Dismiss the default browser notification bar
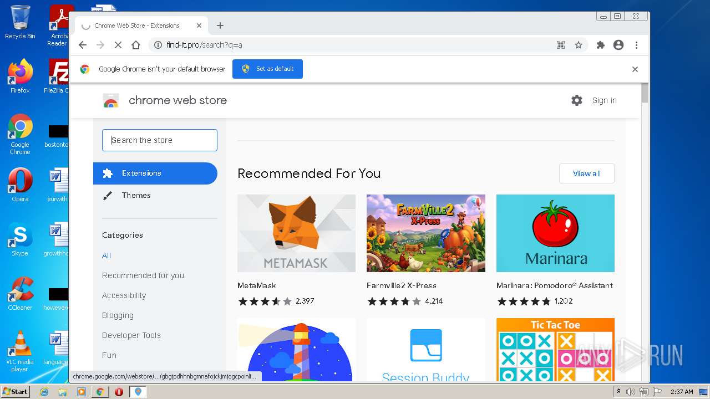The height and width of the screenshot is (399, 710). [635, 69]
